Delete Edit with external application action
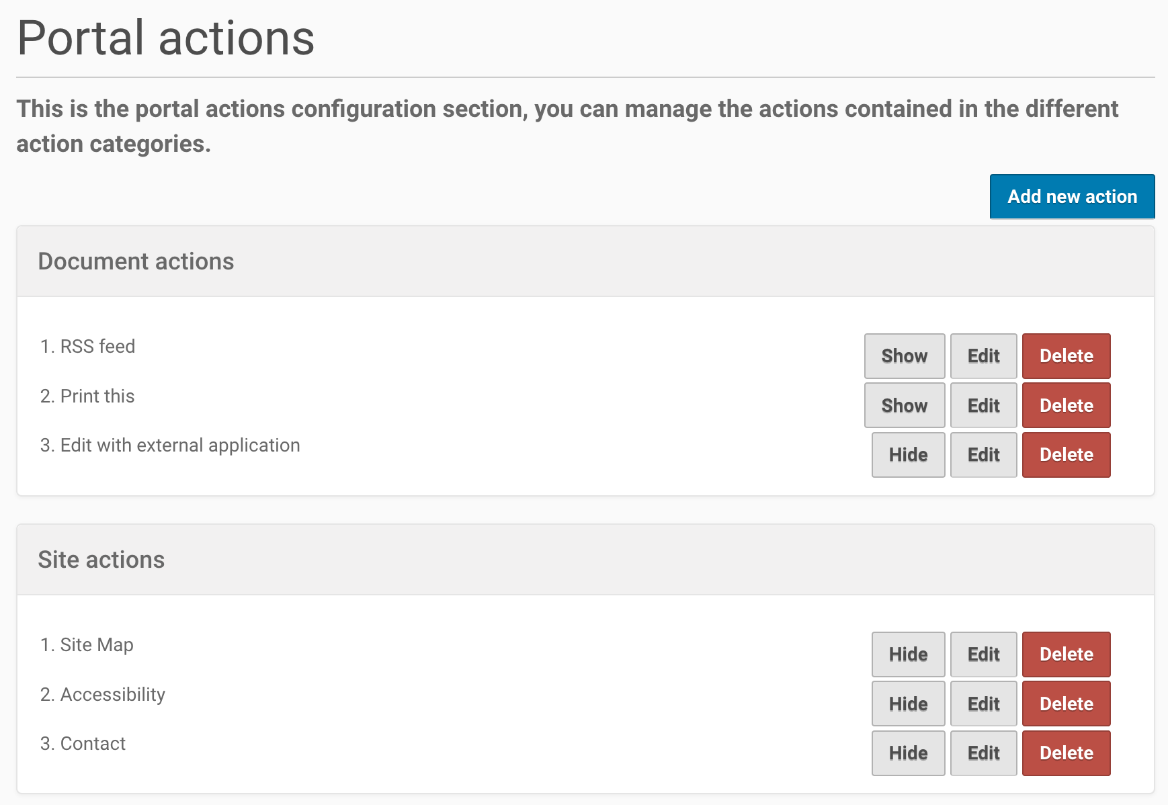Screen dimensions: 1168x805 click(1066, 455)
